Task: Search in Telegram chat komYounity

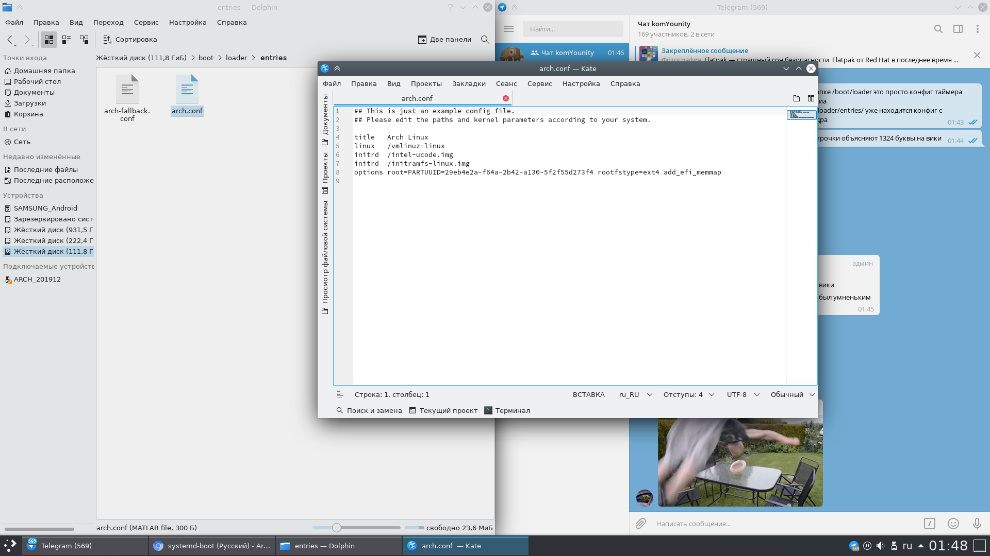Action: (938, 29)
